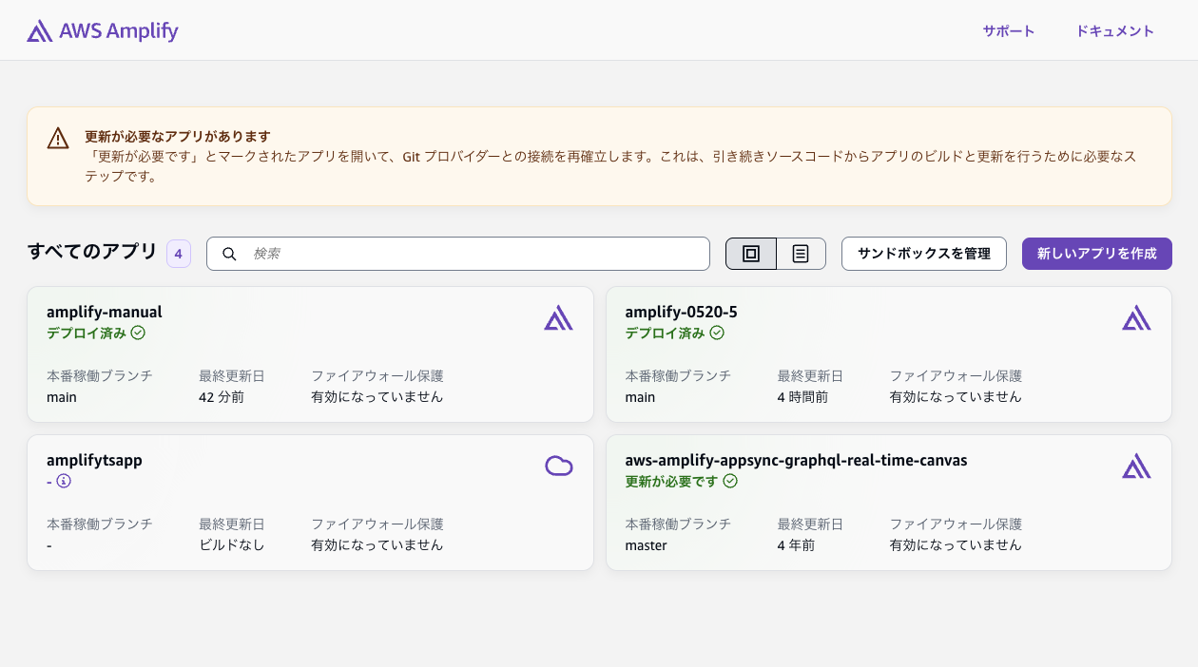Click the 更新が必要なアプリがあります alert title
The image size is (1198, 667).
178,136
